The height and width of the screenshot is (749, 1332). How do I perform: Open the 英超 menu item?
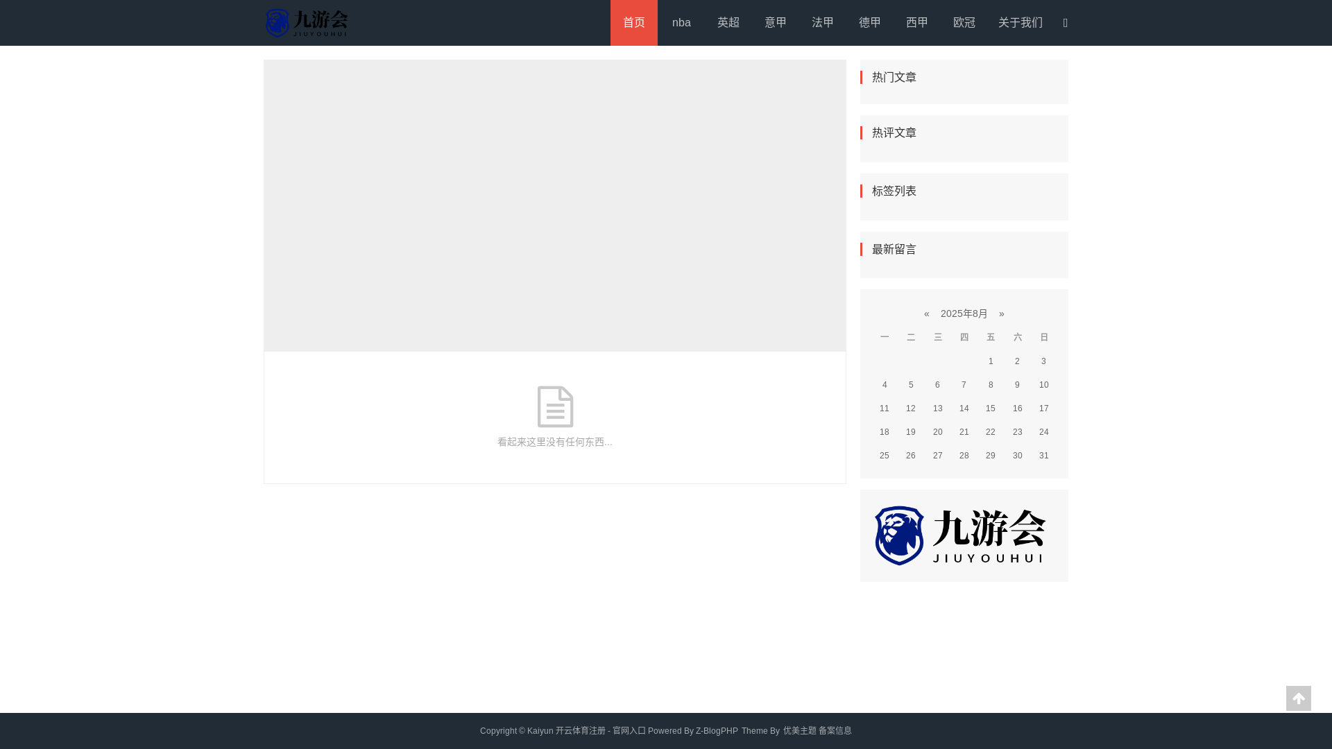coord(728,23)
